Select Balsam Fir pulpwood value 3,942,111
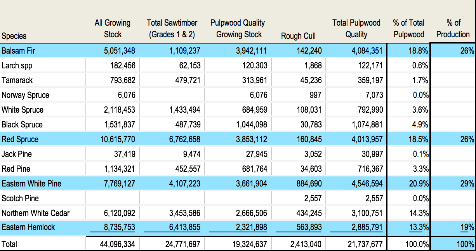 251,51
